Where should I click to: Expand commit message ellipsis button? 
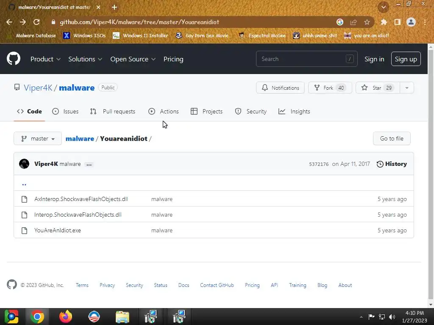(x=89, y=165)
